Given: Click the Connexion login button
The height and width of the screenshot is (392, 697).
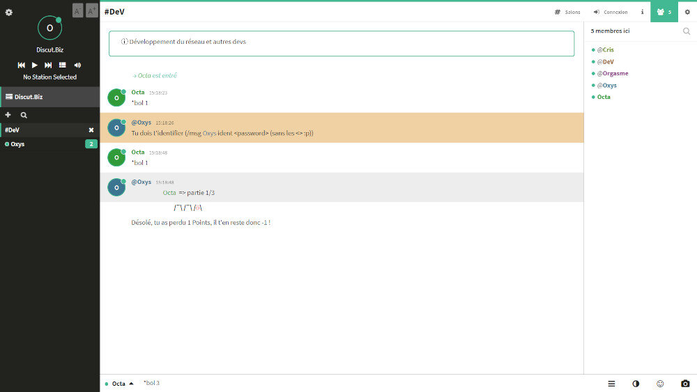Looking at the screenshot, I should [610, 12].
